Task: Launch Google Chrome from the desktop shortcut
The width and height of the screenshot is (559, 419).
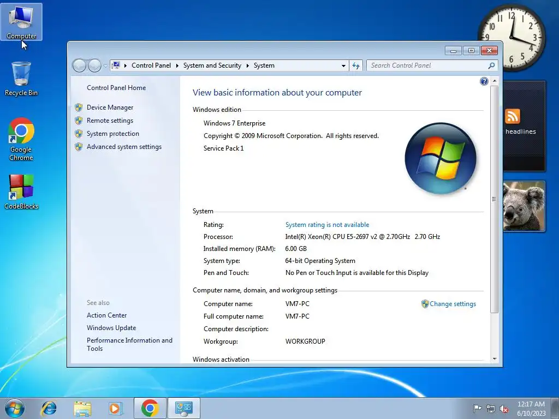Action: 21,139
